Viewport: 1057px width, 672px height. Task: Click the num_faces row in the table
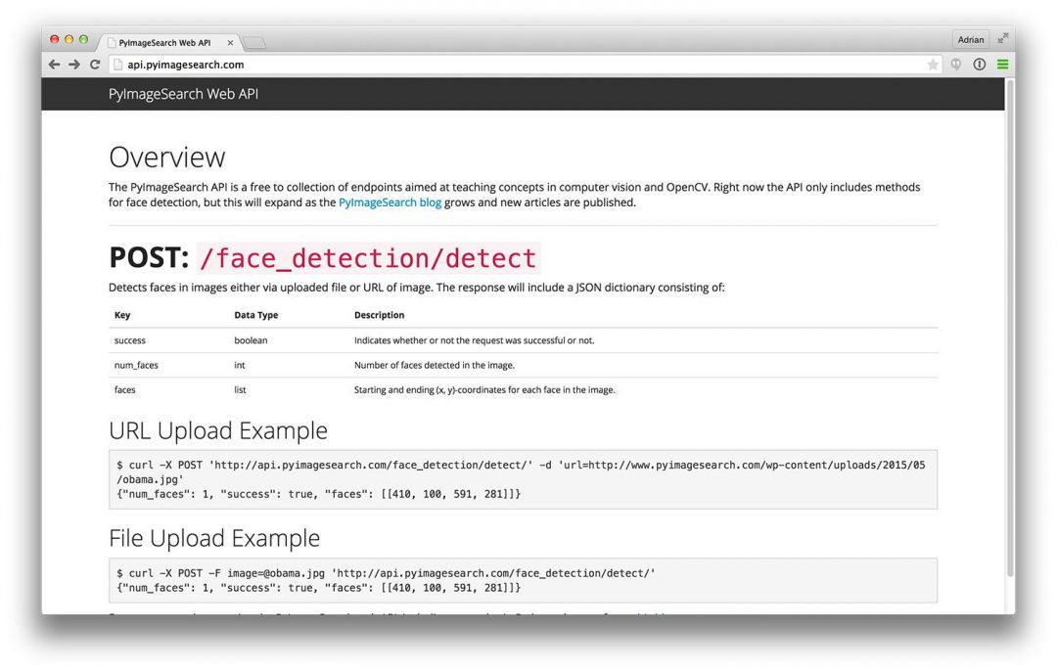point(294,364)
